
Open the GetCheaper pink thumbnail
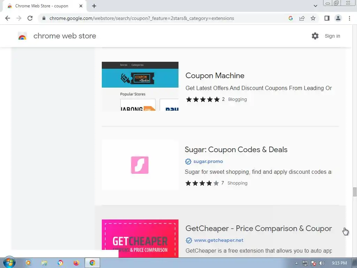(140, 238)
